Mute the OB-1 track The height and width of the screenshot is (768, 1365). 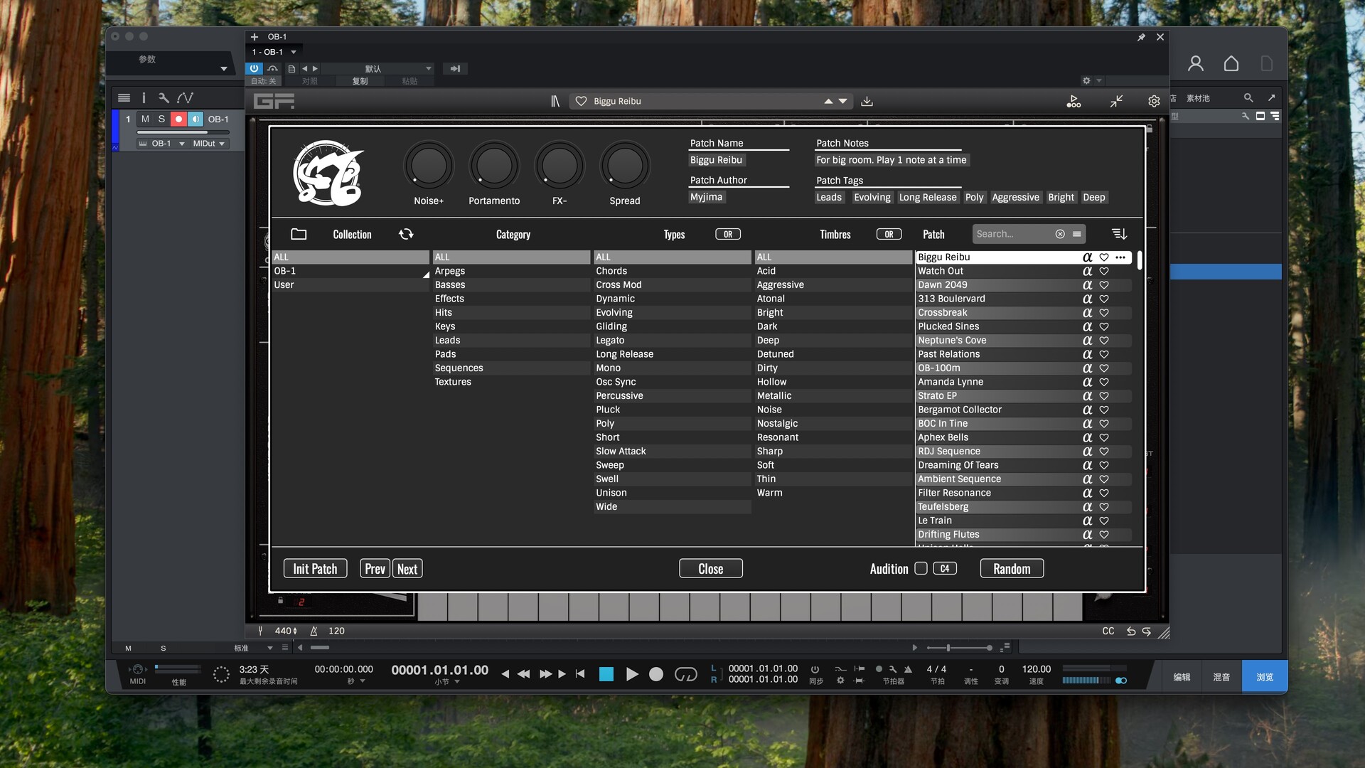(145, 119)
